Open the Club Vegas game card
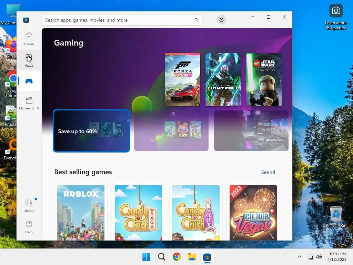Image resolution: width=353 pixels, height=265 pixels. [253, 212]
